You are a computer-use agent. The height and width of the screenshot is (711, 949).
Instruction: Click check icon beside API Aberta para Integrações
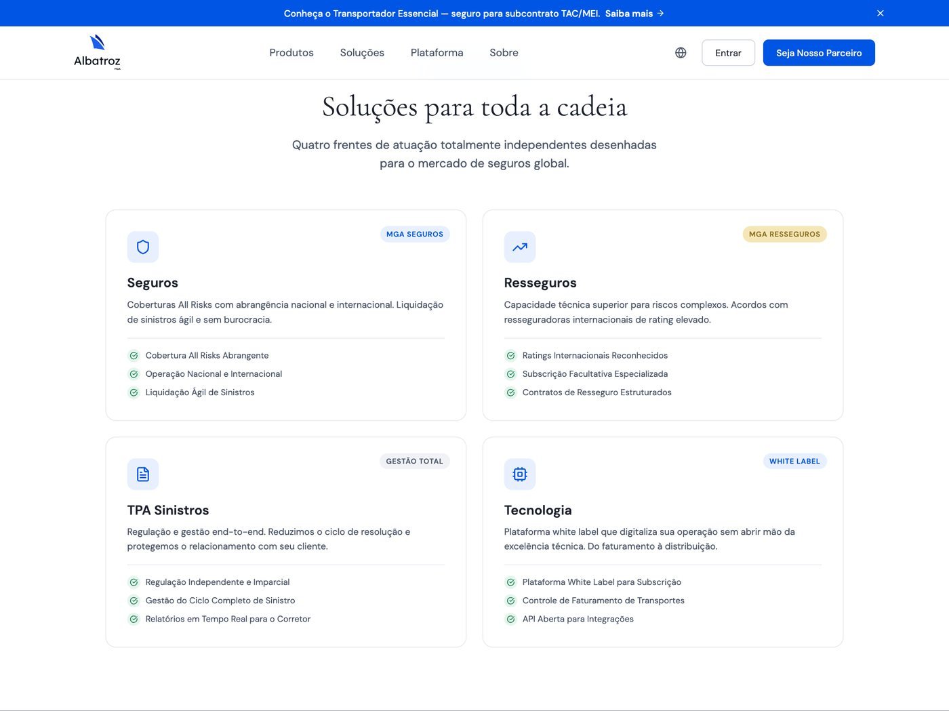coord(510,619)
